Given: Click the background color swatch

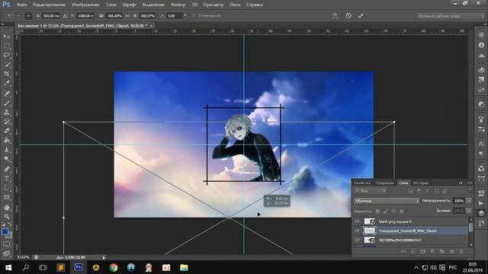Looking at the screenshot, I should click(9, 235).
